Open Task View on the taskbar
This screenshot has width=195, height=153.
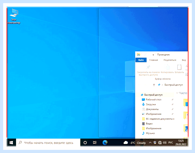95,143
